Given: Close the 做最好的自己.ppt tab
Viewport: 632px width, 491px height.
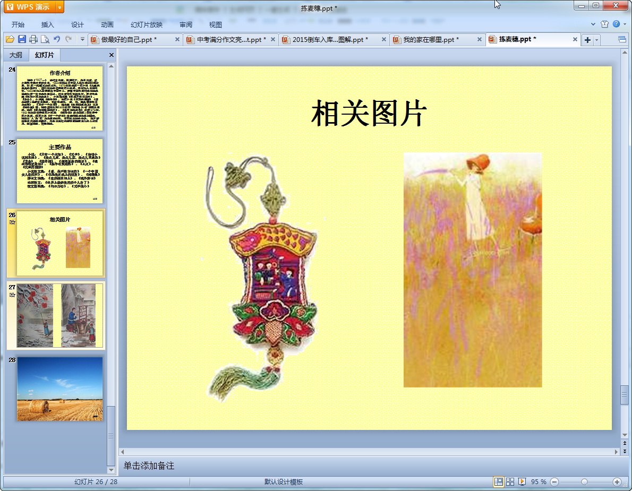Looking at the screenshot, I should (177, 39).
